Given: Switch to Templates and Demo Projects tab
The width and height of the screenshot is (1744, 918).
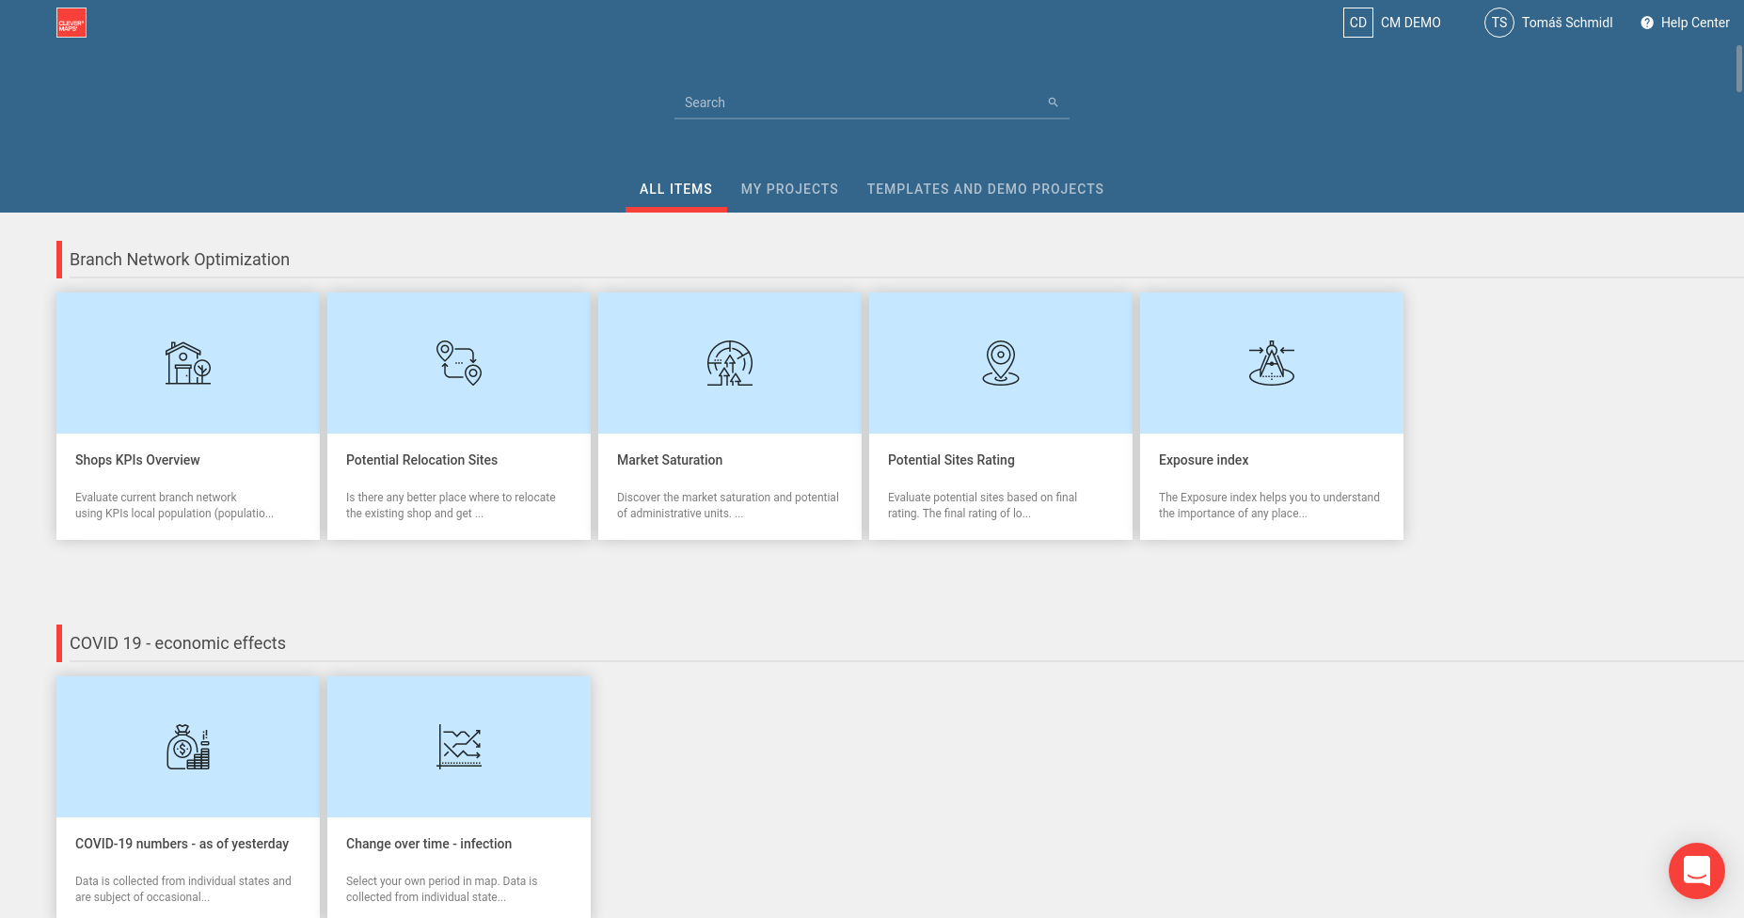Looking at the screenshot, I should [985, 189].
